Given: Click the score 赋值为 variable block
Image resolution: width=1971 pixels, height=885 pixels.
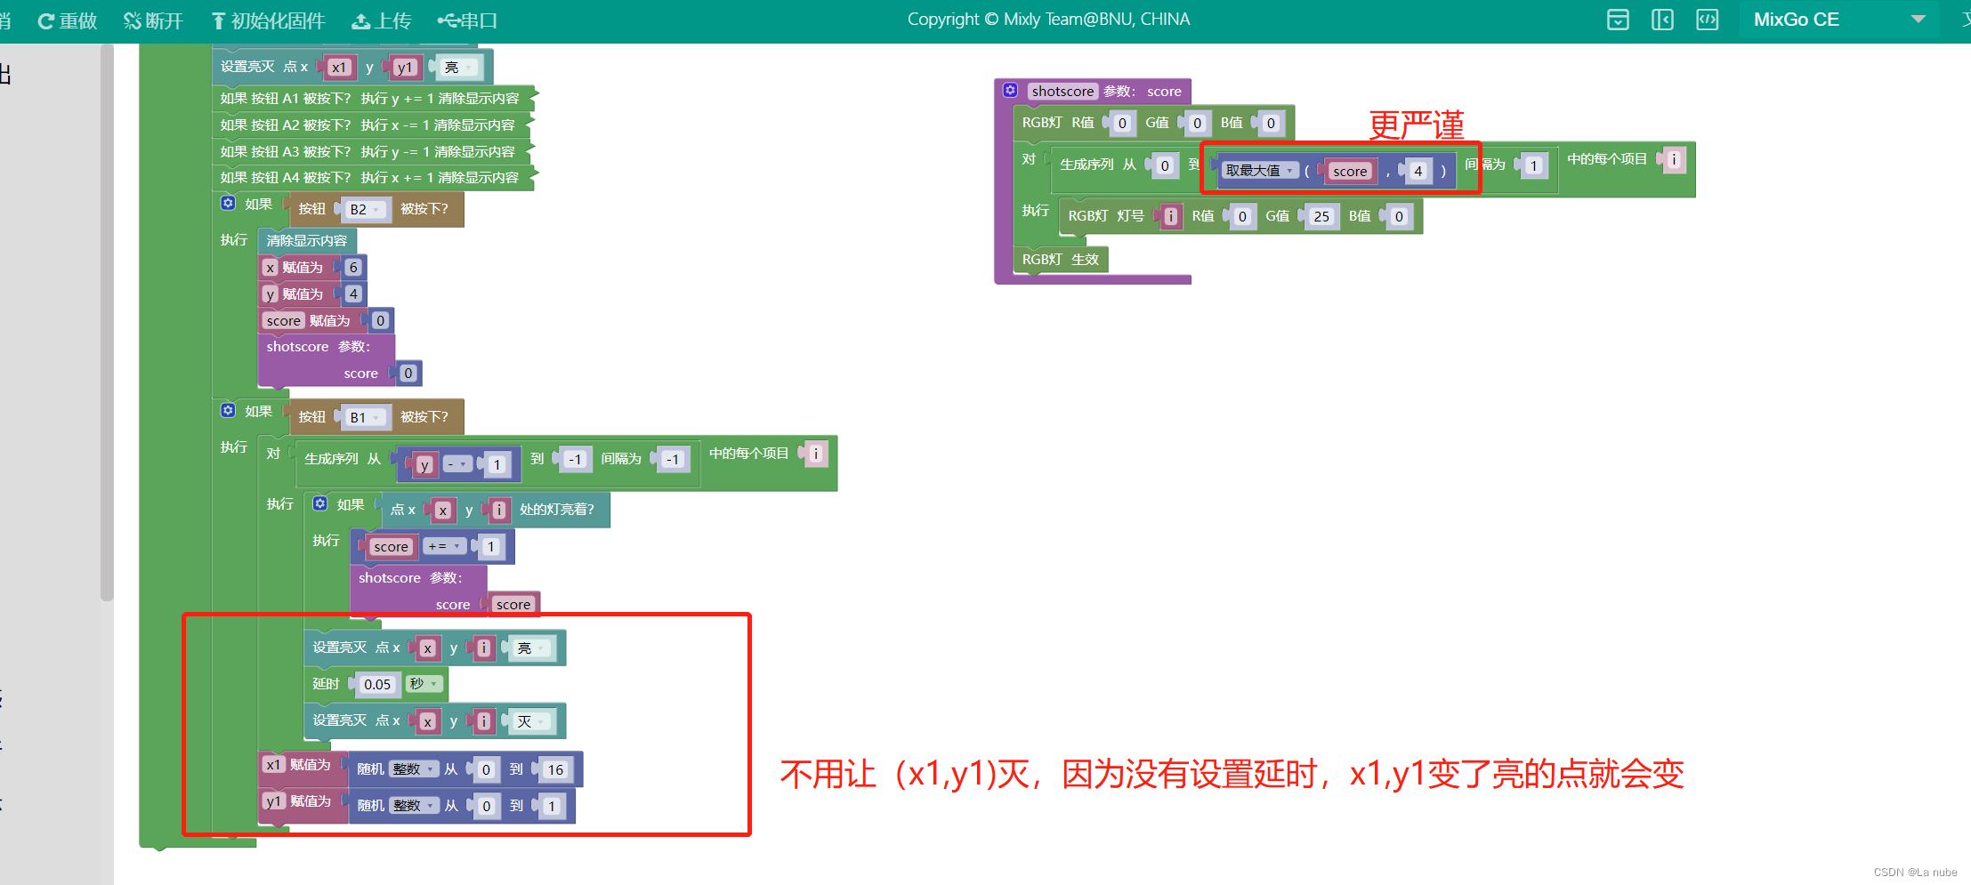Looking at the screenshot, I should [x=284, y=320].
